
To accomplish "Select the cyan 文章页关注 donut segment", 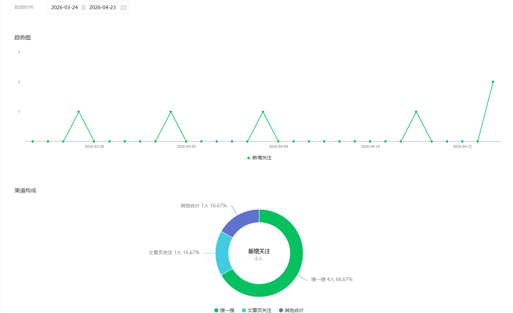I will click(x=222, y=253).
